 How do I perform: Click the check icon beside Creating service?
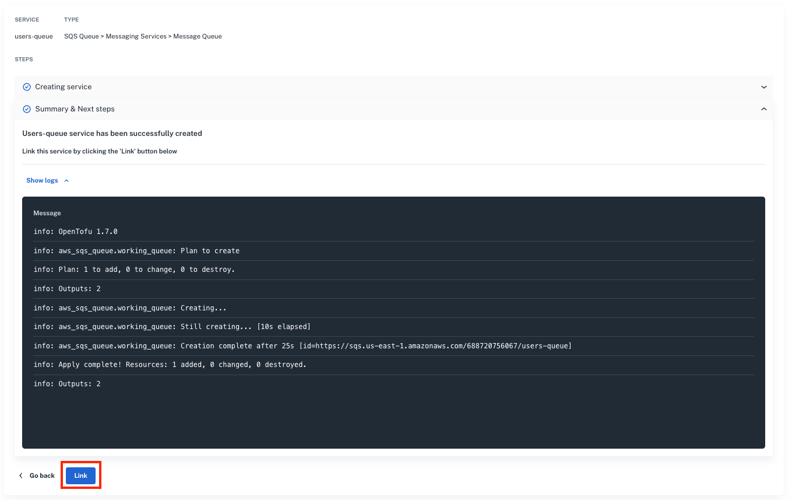(x=26, y=87)
